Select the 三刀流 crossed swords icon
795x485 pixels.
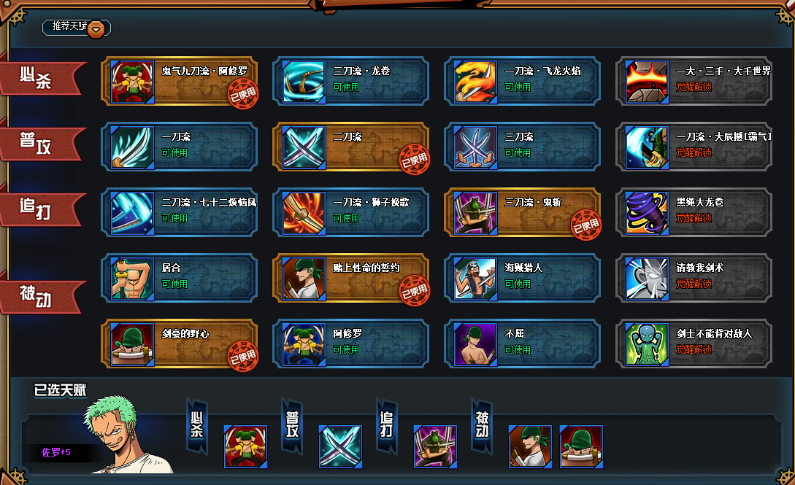click(x=475, y=147)
